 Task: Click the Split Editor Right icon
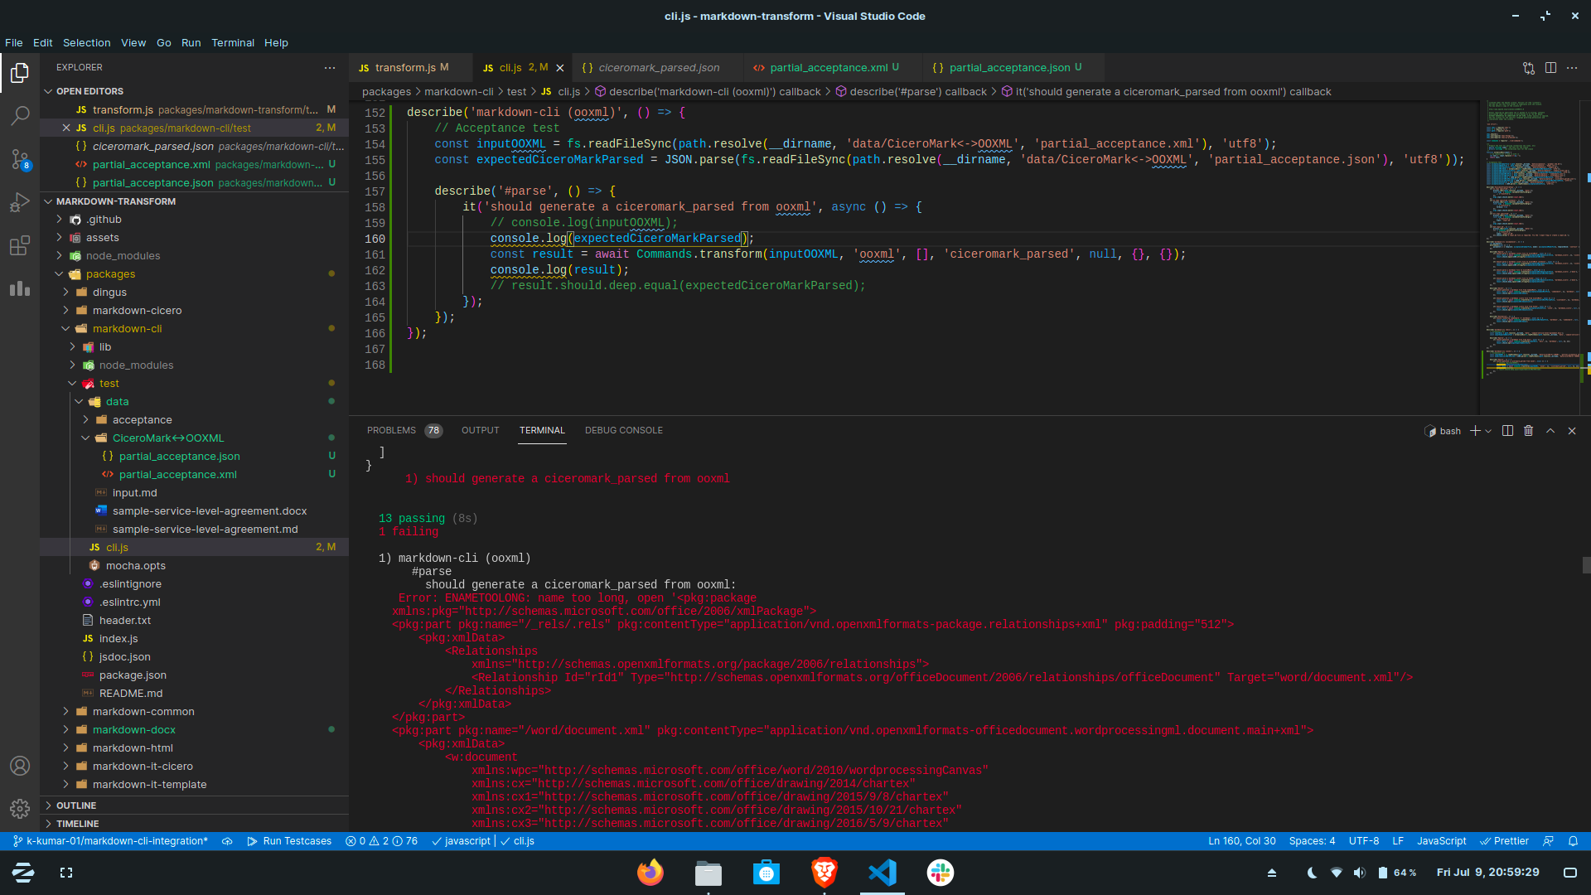1550,68
